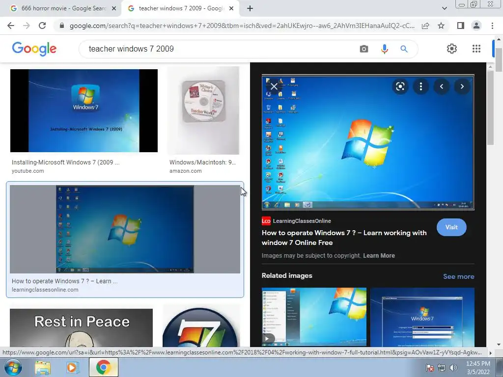Image resolution: width=503 pixels, height=377 pixels.
Task: Click the browser forward arrow
Action: pyautogui.click(x=27, y=26)
